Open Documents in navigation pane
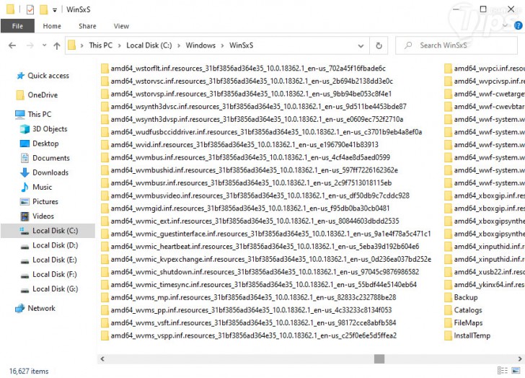Screen dimensions: 525x378 tap(45, 158)
